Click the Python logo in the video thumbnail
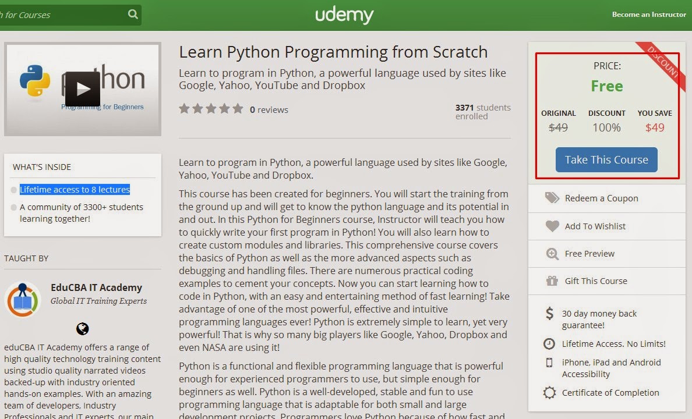 click(x=35, y=80)
